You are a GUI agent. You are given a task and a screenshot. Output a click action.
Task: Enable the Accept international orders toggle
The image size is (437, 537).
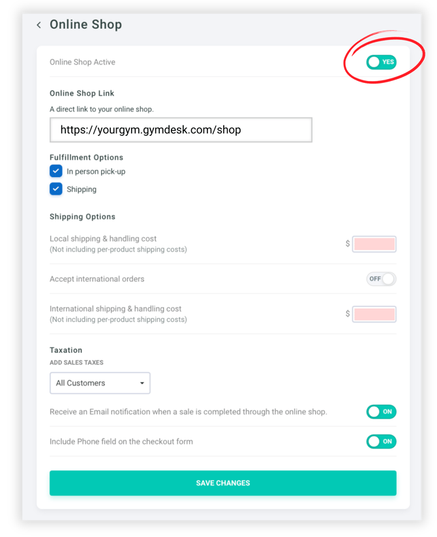[381, 279]
